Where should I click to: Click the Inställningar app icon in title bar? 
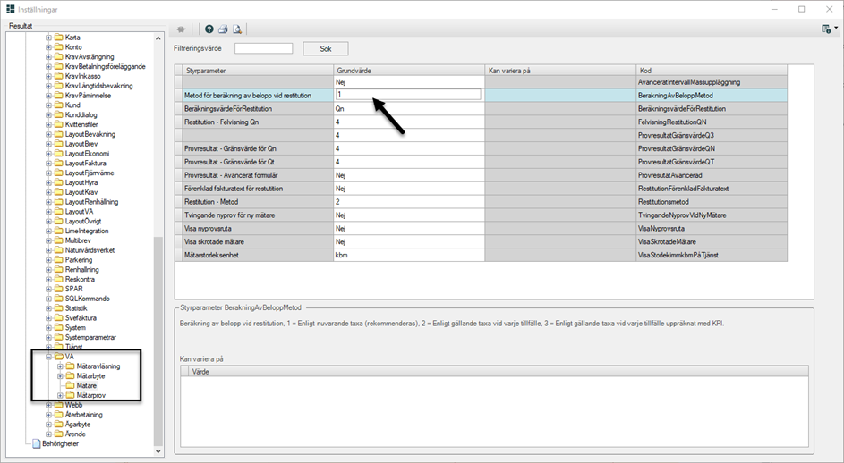click(10, 9)
